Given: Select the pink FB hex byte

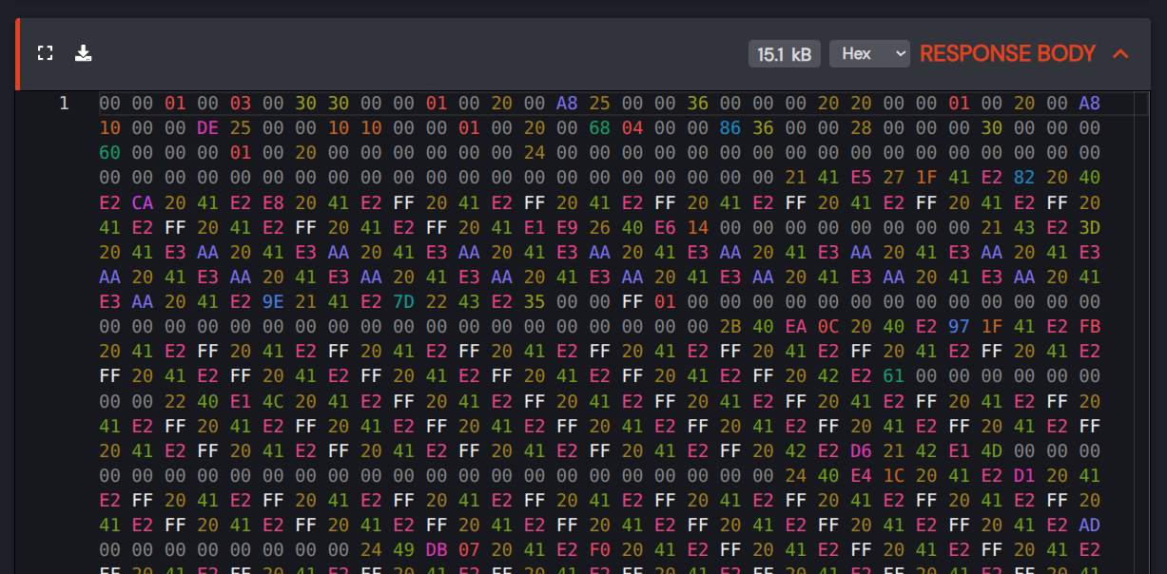Looking at the screenshot, I should pyautogui.click(x=1089, y=326).
